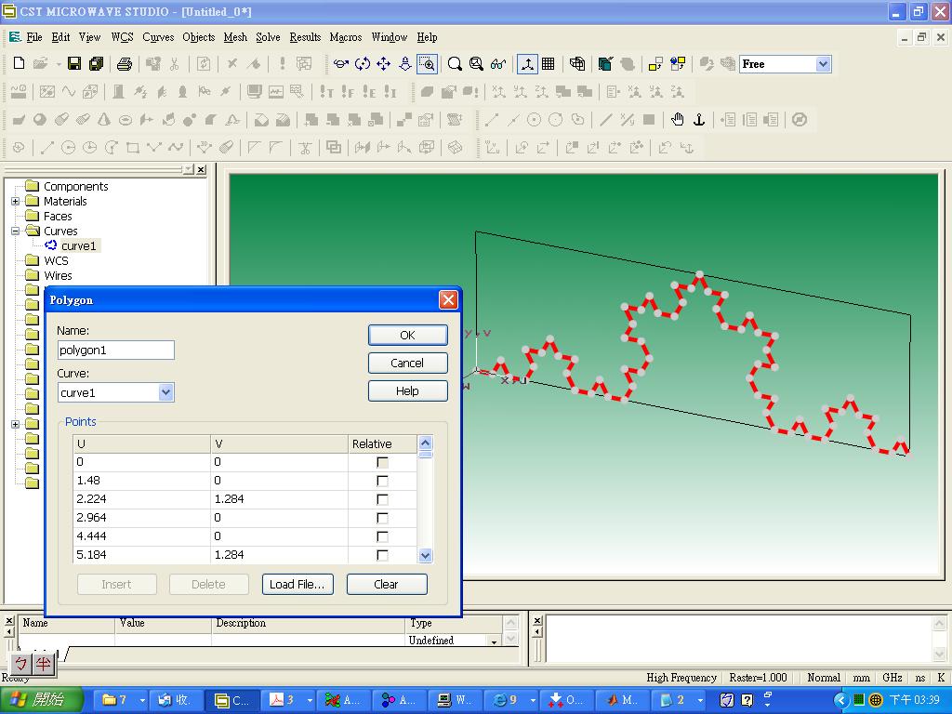Click the U cell with value 2.964
This screenshot has height=714, width=952.
pyautogui.click(x=141, y=518)
